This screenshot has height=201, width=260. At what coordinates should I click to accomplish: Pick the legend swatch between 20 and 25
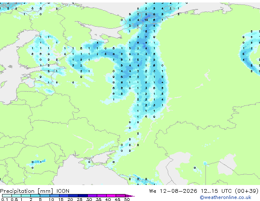[73, 196]
